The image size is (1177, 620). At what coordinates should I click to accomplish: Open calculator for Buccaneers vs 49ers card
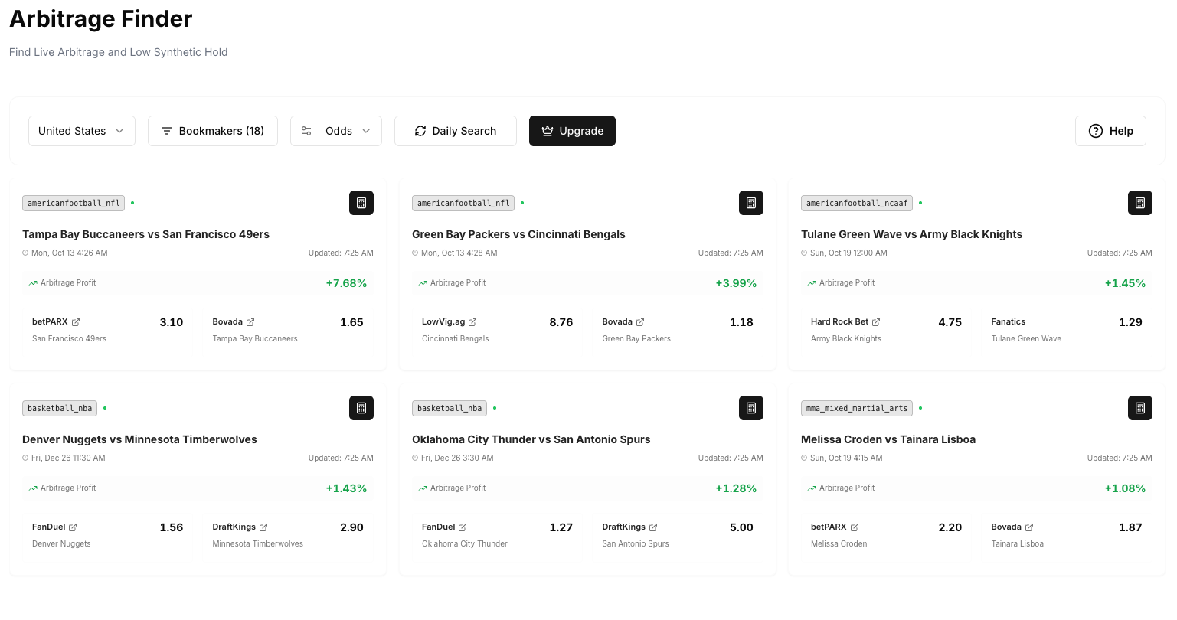point(361,203)
